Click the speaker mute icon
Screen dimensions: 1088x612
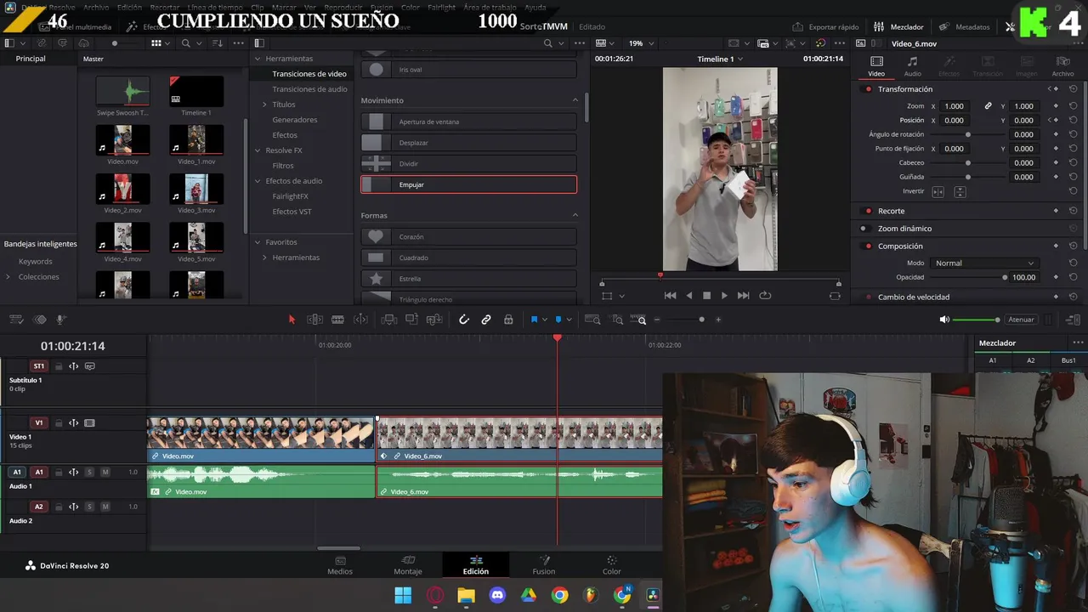(944, 320)
